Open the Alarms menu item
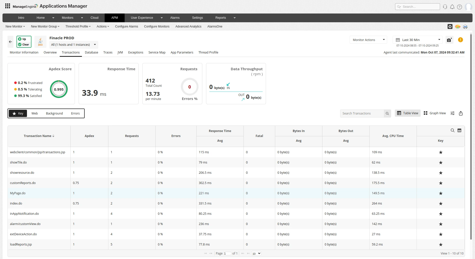The height and width of the screenshot is (259, 475). (175, 18)
